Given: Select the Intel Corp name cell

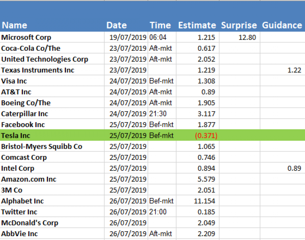Looking at the screenshot, I should pyautogui.click(x=52, y=168).
